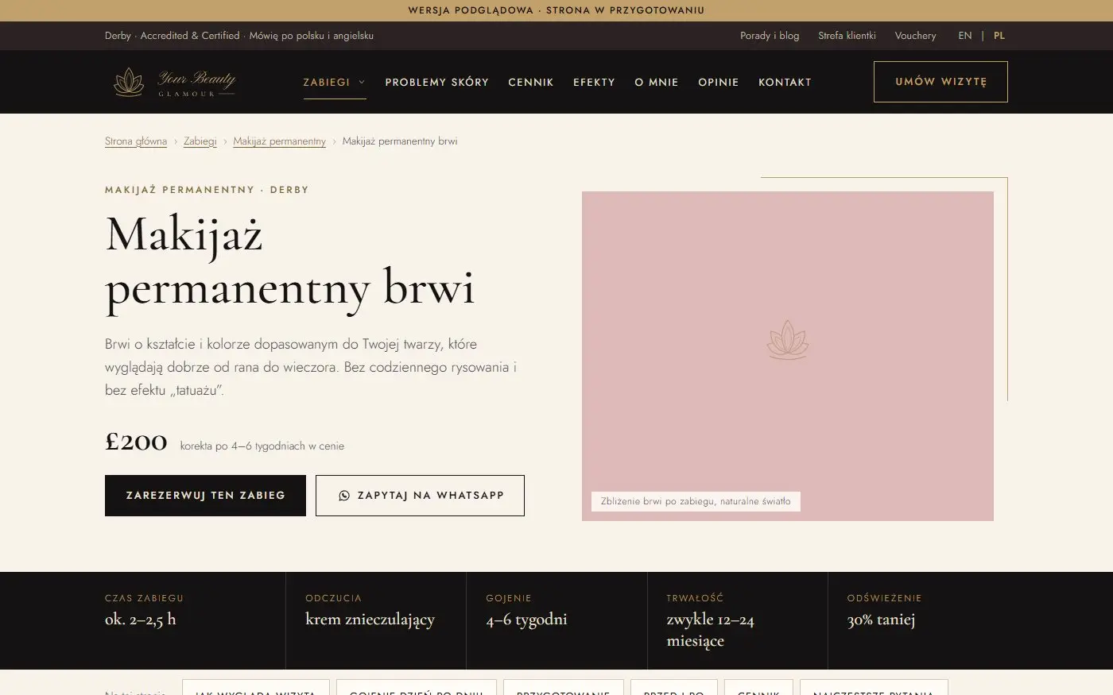Go to Strona główna breadcrumb
The width and height of the screenshot is (1113, 695).
[x=136, y=141]
